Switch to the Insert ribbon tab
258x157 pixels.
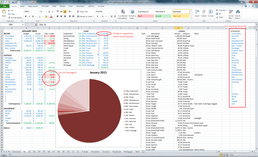[x=22, y=6]
